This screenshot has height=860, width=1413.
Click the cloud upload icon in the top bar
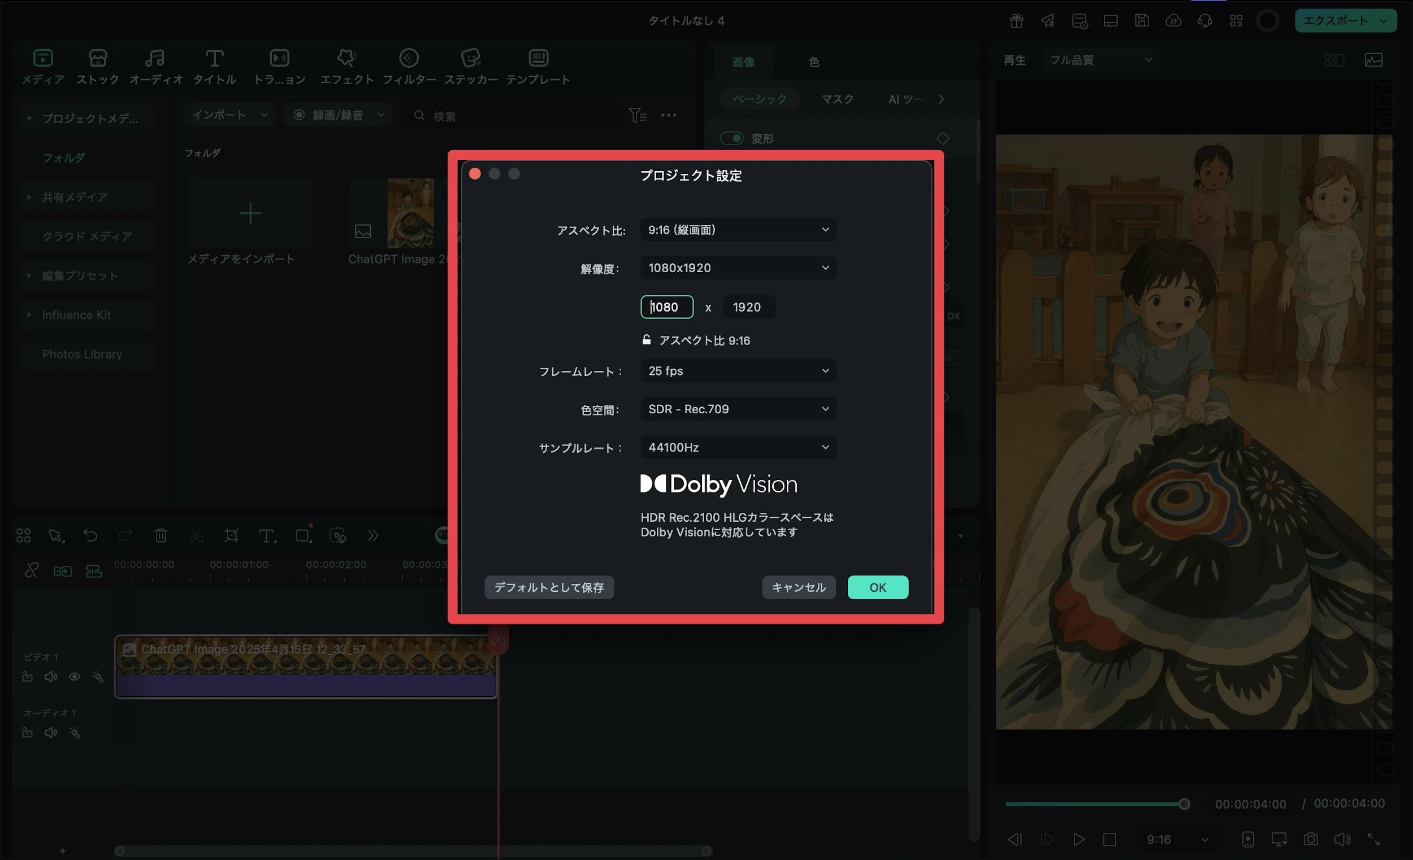(1173, 21)
